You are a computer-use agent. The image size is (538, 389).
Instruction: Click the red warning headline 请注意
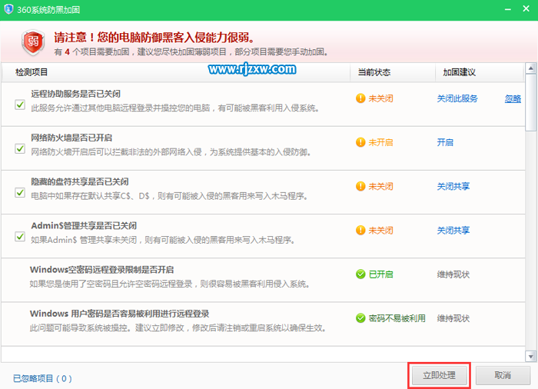point(154,38)
